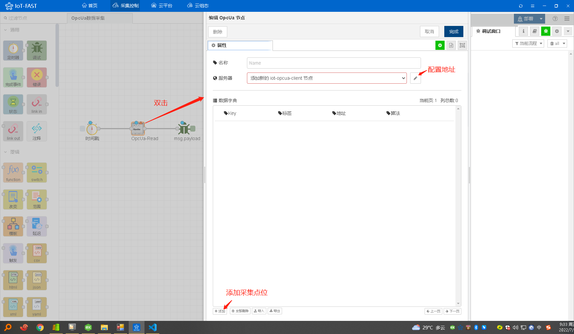Viewport: 574px width, 334px height.
Task: Focus the 名称 Name input field
Action: tap(334, 63)
